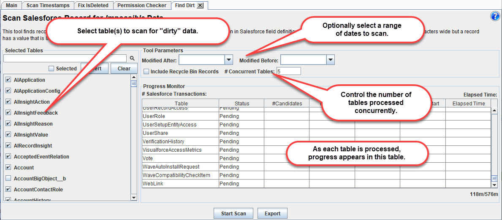Uncheck the Account table checkbox
Viewport: 502px width, 220px height.
pos(8,168)
